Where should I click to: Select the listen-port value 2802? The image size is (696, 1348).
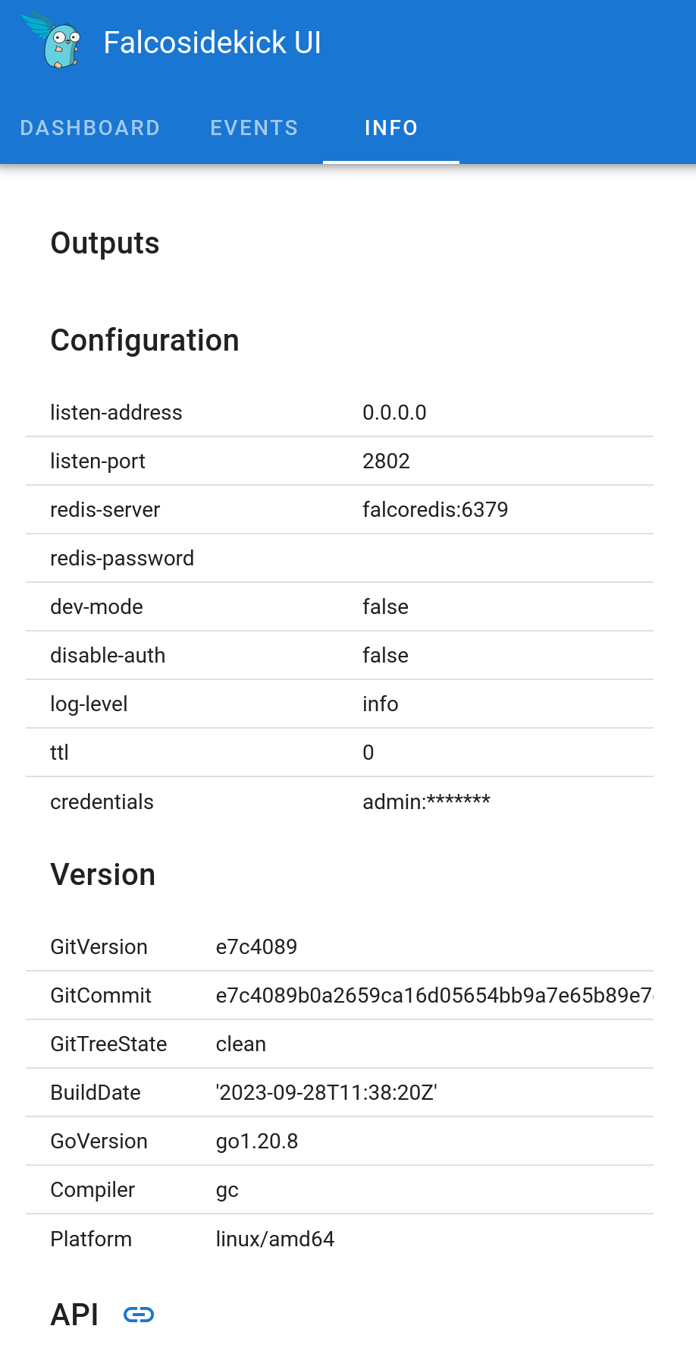pyautogui.click(x=386, y=461)
